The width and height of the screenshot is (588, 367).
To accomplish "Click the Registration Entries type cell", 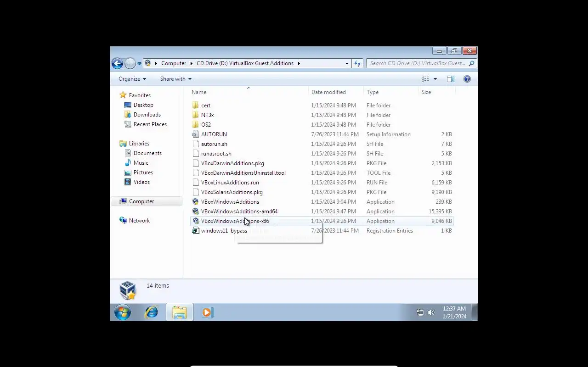I will coord(390,231).
